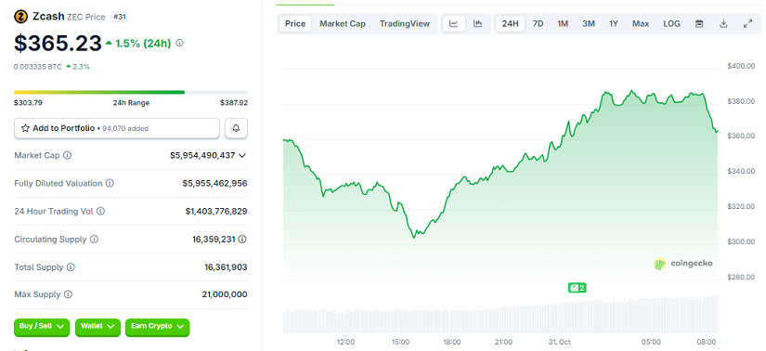Set the chart range to 7D

tap(538, 23)
